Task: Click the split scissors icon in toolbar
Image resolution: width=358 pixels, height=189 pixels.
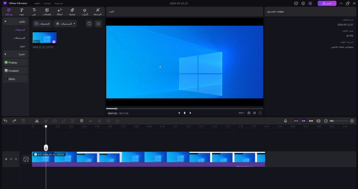Action: pyautogui.click(x=37, y=121)
